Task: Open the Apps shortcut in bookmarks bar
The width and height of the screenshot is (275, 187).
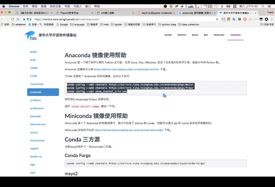Action: [5, 24]
